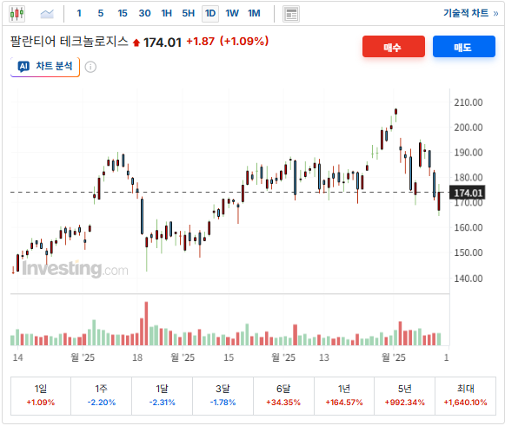505x426 pixels.
Task: Click the blue 매도 sell button
Action: click(x=464, y=47)
